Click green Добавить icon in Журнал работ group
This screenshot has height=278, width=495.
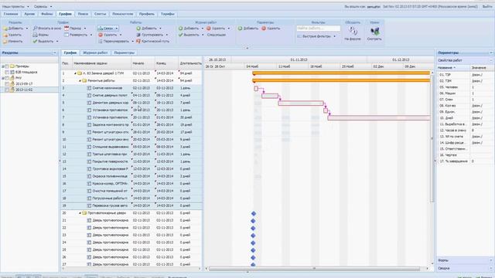[180, 29]
